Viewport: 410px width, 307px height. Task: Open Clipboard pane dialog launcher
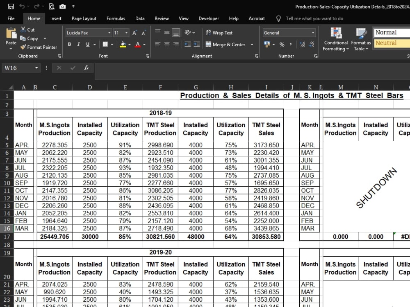[59, 56]
